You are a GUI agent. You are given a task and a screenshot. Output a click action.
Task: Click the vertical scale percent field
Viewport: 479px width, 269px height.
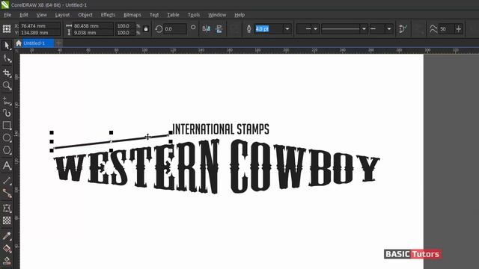tap(125, 32)
